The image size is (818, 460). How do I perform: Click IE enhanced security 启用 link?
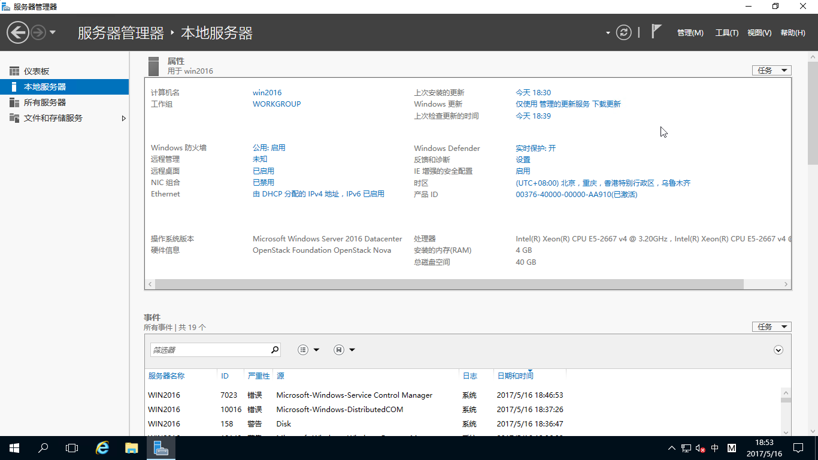point(523,171)
